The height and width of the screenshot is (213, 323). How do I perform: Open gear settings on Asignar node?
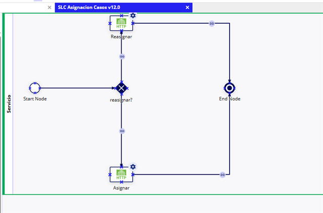pos(133,167)
